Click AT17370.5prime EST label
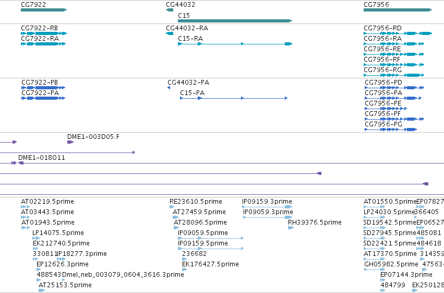The height and width of the screenshot is (293, 444). pos(390,254)
